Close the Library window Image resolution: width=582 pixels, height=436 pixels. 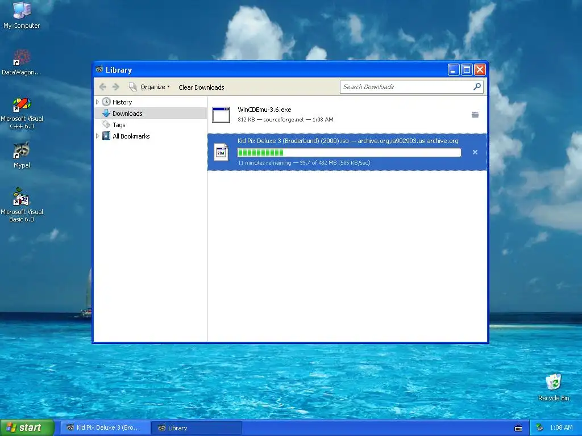[x=480, y=69]
